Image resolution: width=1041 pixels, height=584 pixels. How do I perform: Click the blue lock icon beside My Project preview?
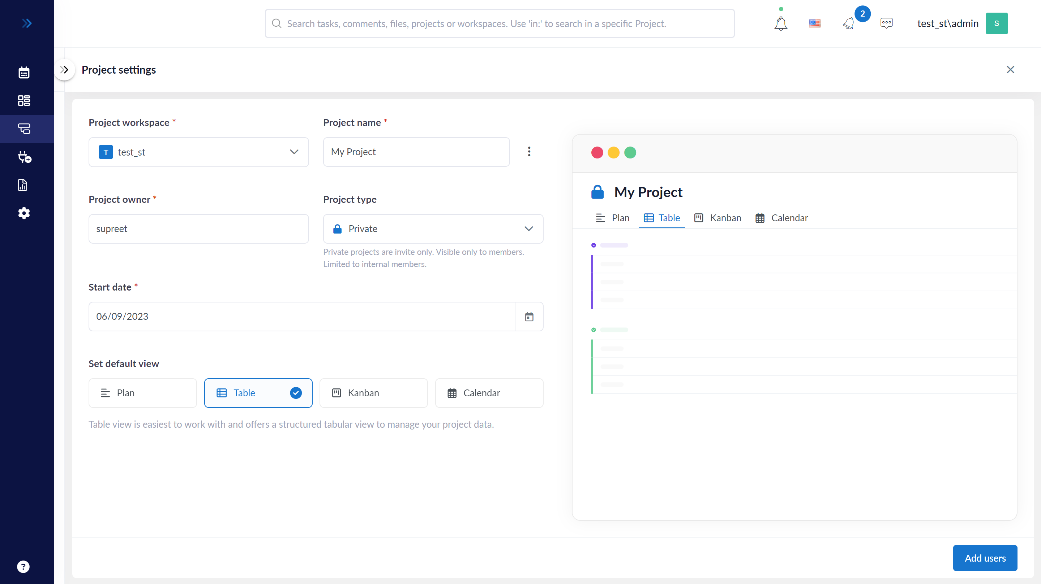click(x=597, y=192)
